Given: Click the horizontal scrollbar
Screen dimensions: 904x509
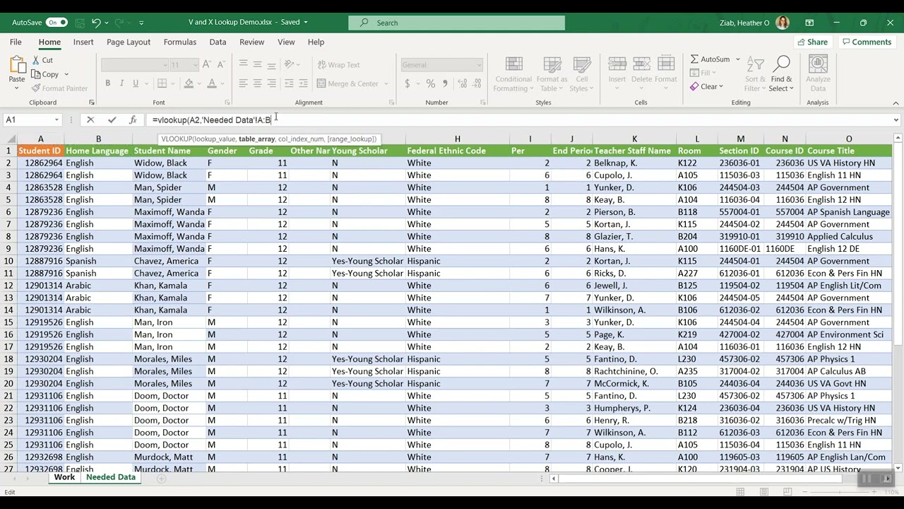Looking at the screenshot, I should tap(701, 479).
